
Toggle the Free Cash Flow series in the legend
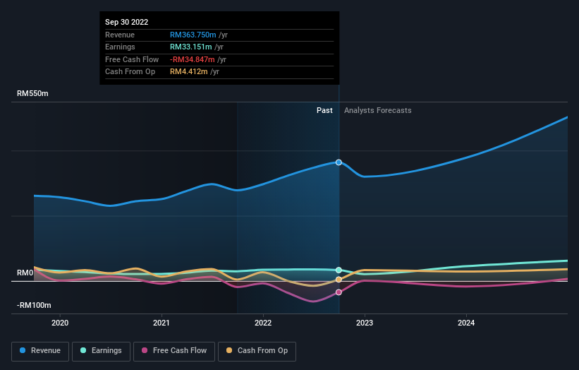174,351
